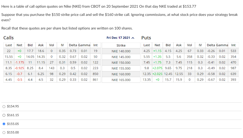243x138 pixels.
Task: Click put bid price 12.45
Action: tap(168, 74)
